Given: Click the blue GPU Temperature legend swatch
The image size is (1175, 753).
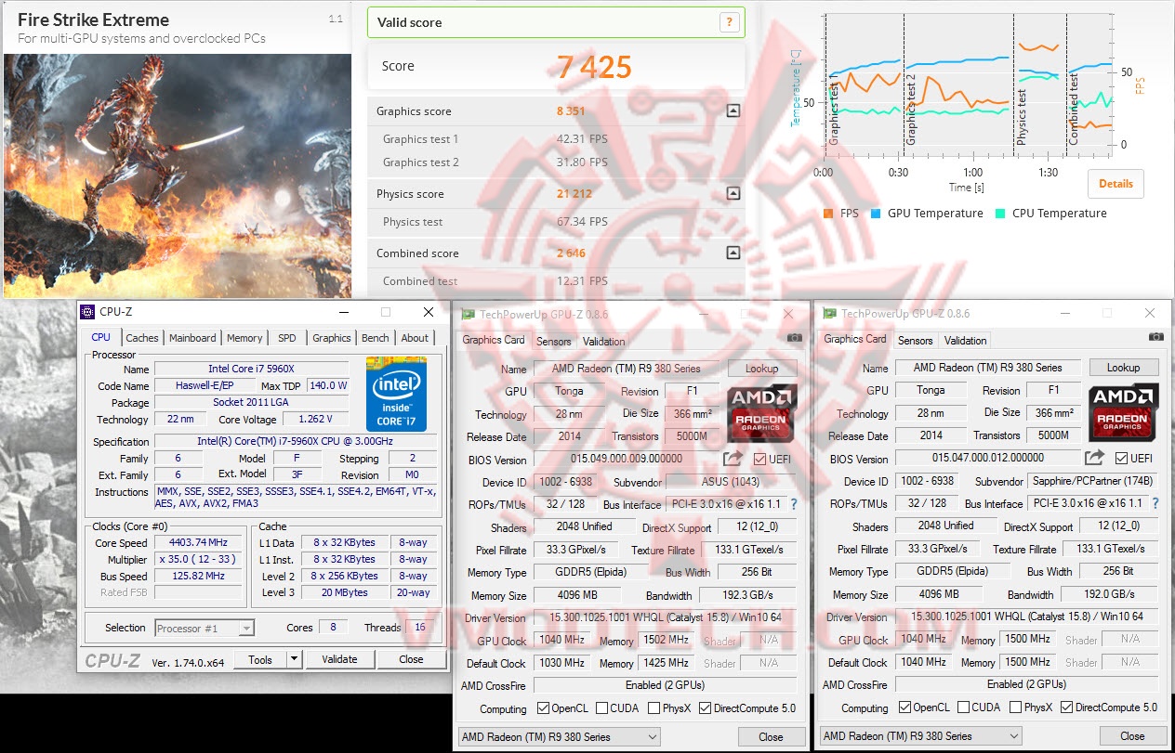Looking at the screenshot, I should (x=876, y=214).
